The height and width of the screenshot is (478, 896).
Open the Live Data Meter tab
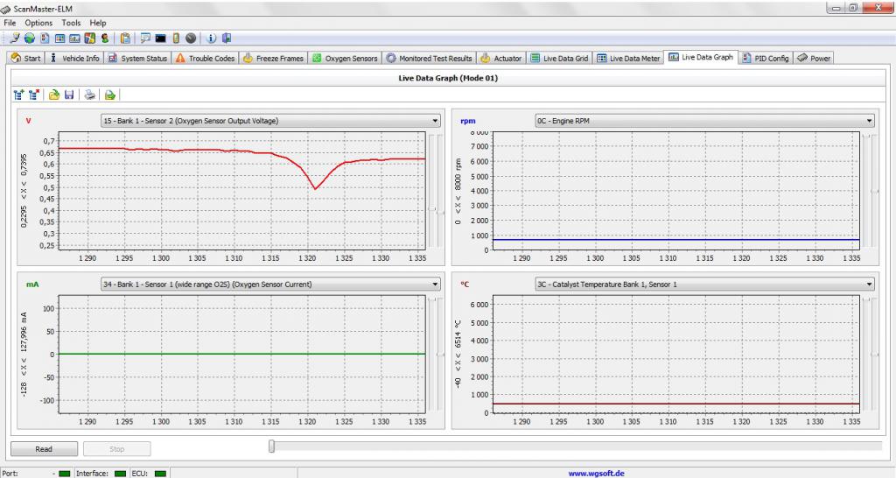(x=628, y=59)
